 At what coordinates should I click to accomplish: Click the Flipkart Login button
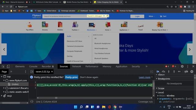(x=137, y=16)
